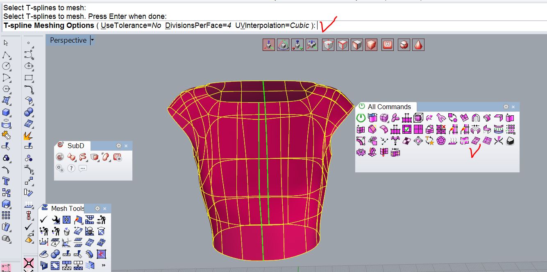Toggle the green power button in icon grid

tap(361, 118)
